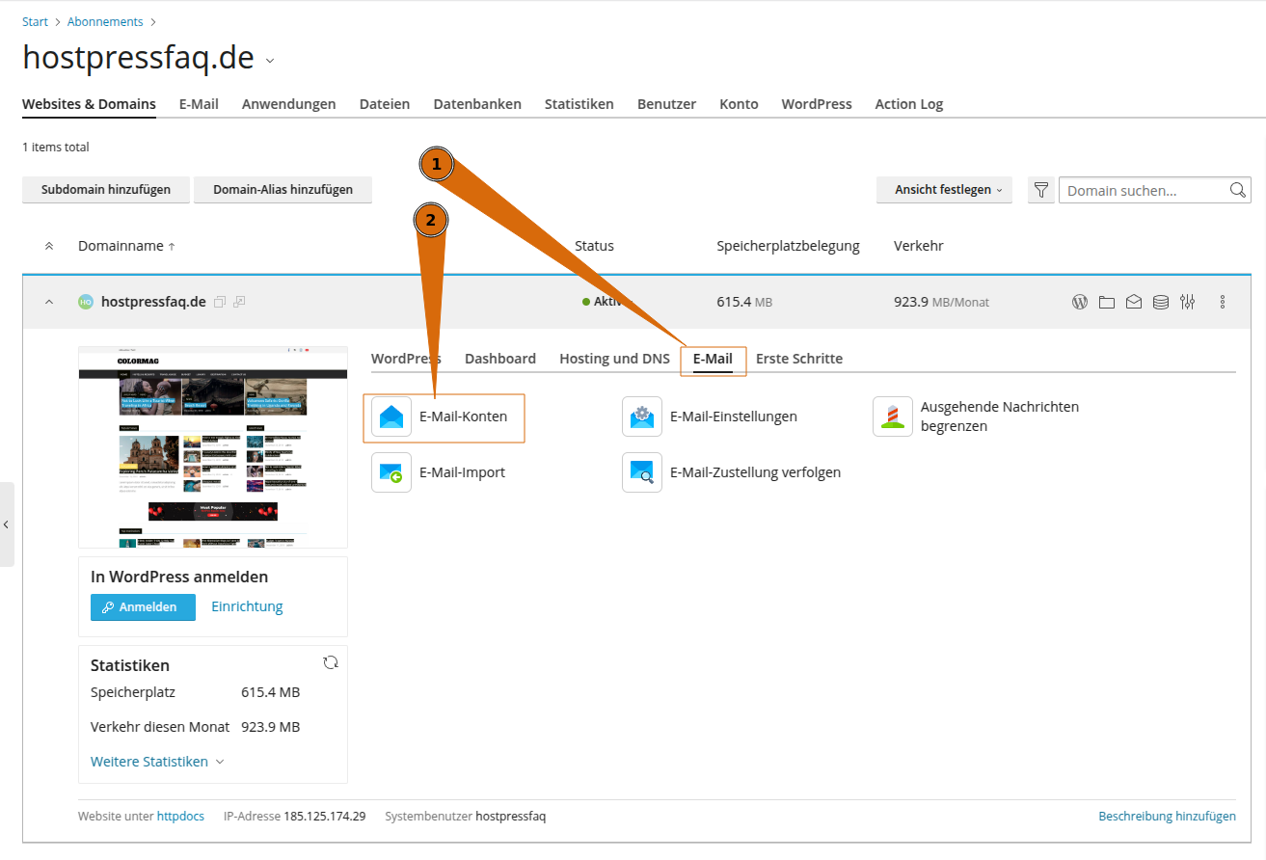Screen dimensions: 1266x860
Task: Open E-Mail-Zustellung verfolgen link
Action: pos(755,472)
